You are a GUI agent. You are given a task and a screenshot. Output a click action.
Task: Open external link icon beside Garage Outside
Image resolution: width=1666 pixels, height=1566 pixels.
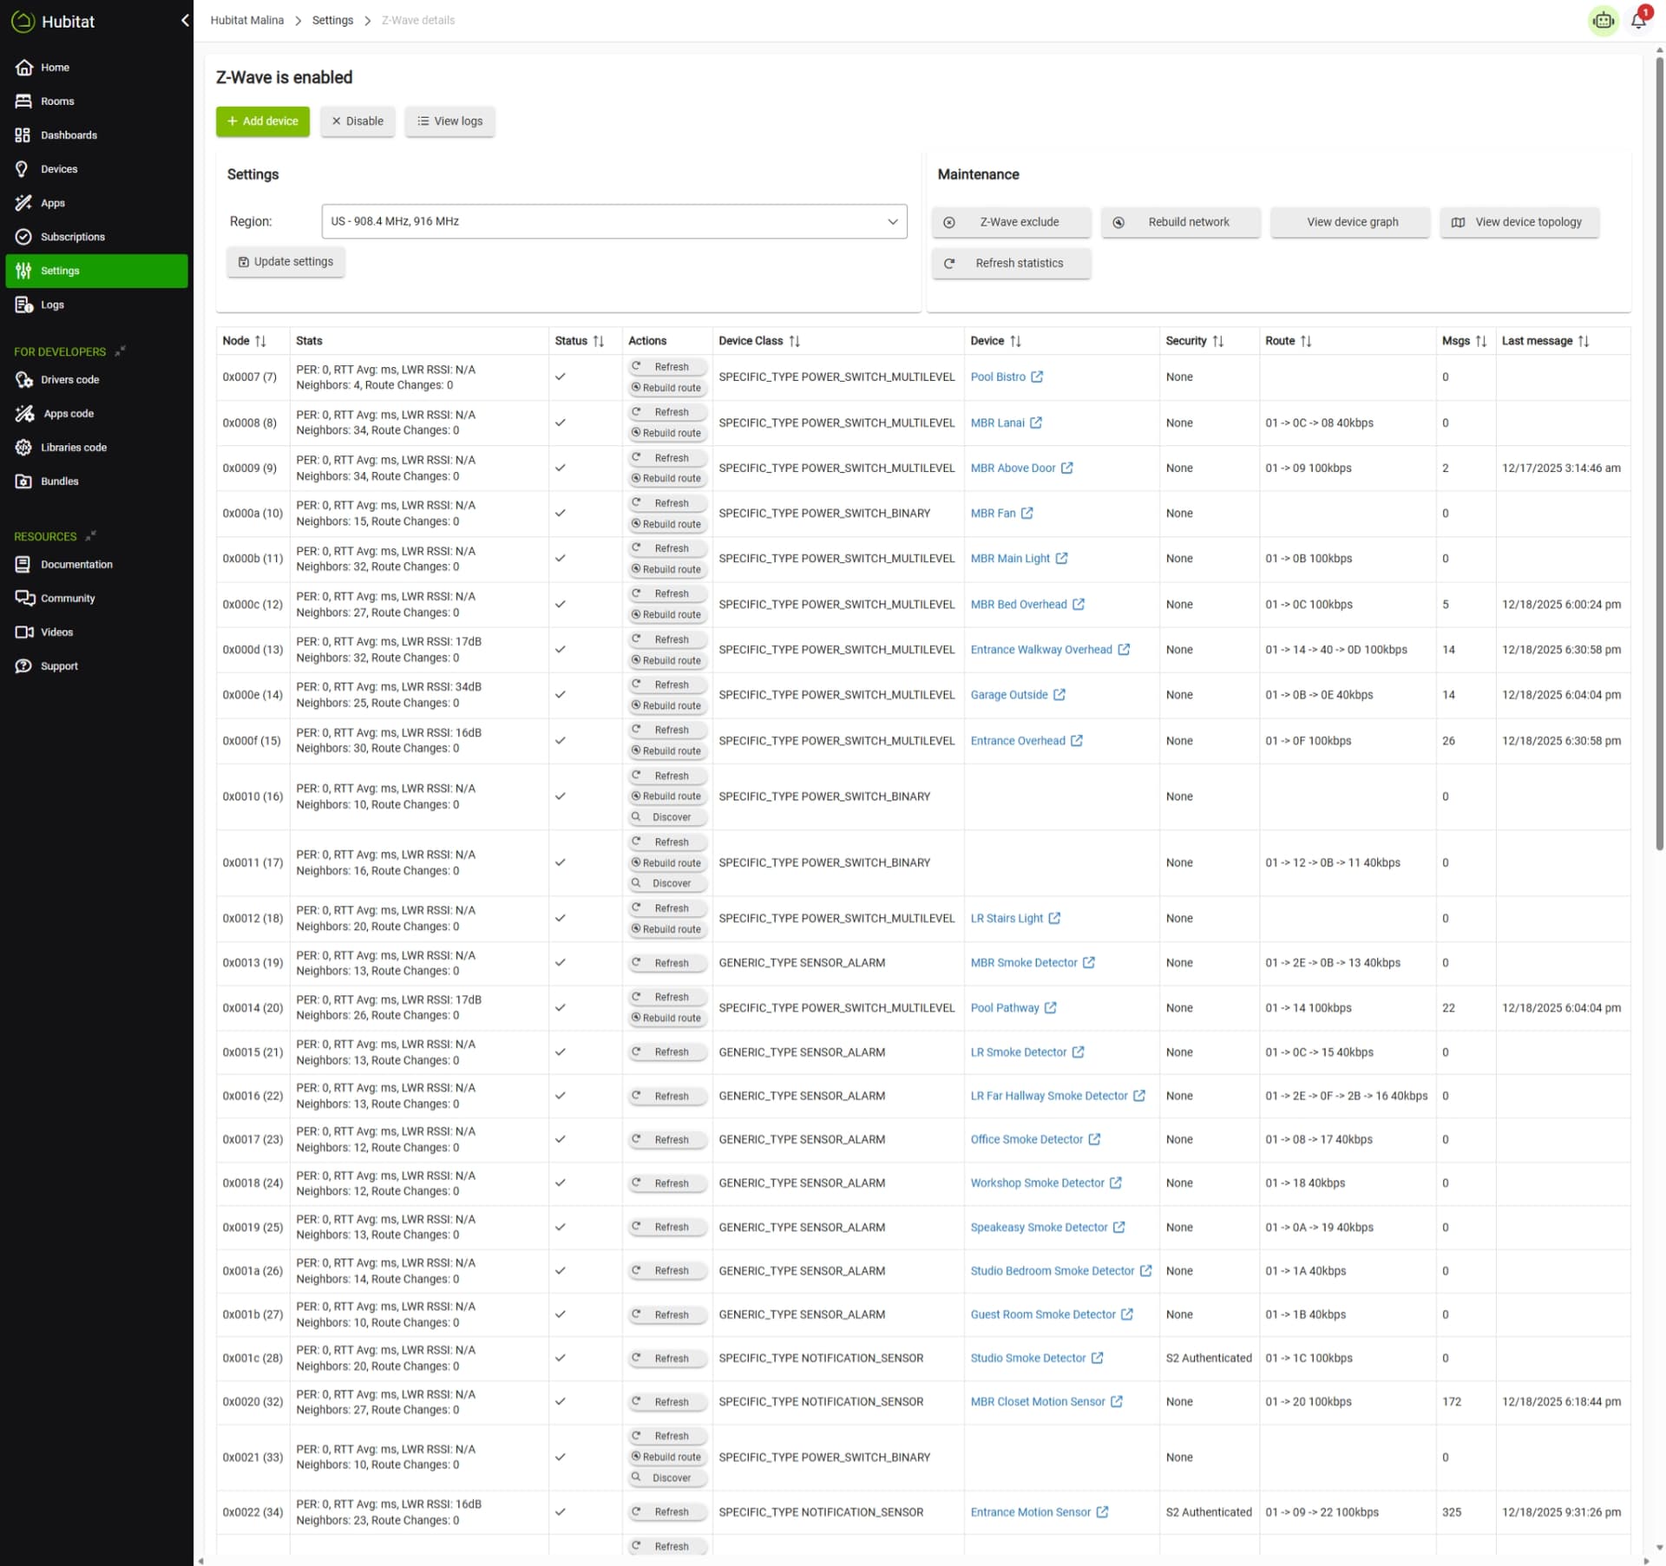coord(1059,694)
